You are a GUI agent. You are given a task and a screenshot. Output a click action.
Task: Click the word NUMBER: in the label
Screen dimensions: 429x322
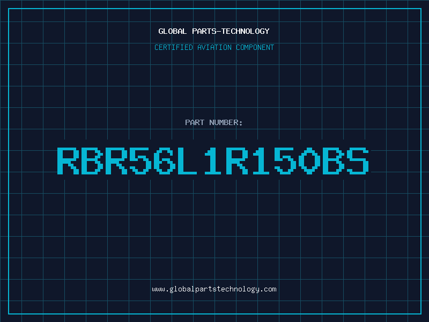(x=226, y=122)
